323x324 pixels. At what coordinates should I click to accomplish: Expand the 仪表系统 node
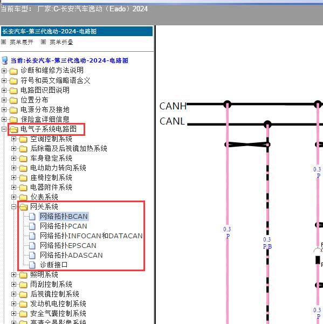pyautogui.click(x=13, y=197)
